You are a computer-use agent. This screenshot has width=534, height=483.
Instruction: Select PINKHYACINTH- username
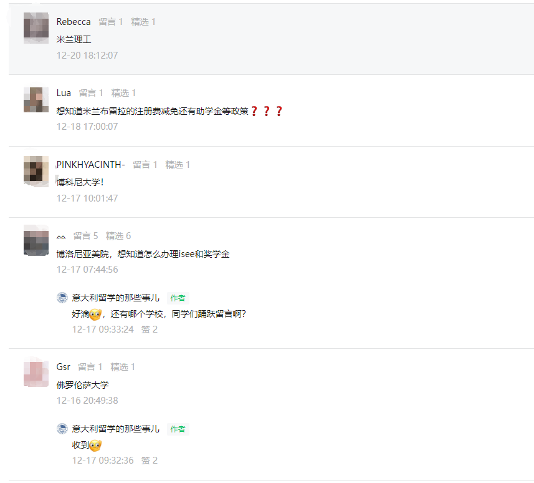[x=90, y=165]
